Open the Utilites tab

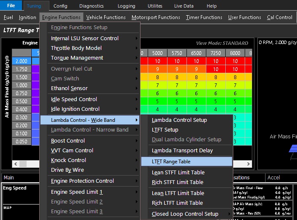point(155,6)
